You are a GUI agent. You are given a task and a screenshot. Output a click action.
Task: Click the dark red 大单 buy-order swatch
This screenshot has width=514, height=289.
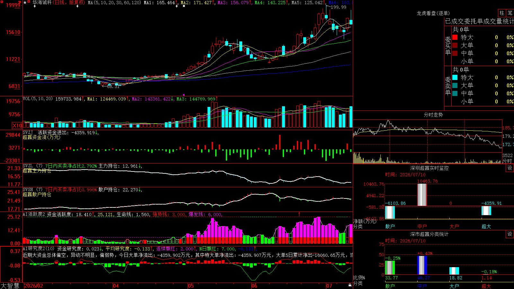point(455,45)
